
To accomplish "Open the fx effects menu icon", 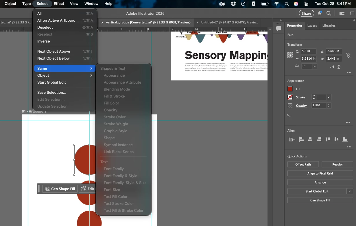I will point(289,115).
